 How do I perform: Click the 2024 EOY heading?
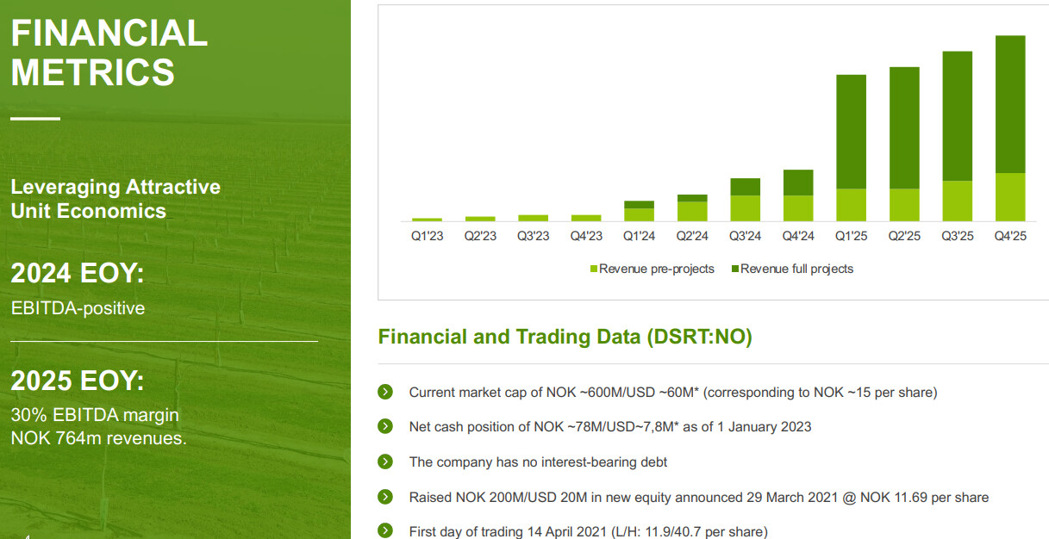78,274
